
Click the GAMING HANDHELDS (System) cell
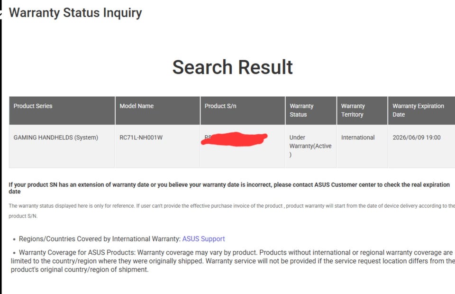coord(56,138)
